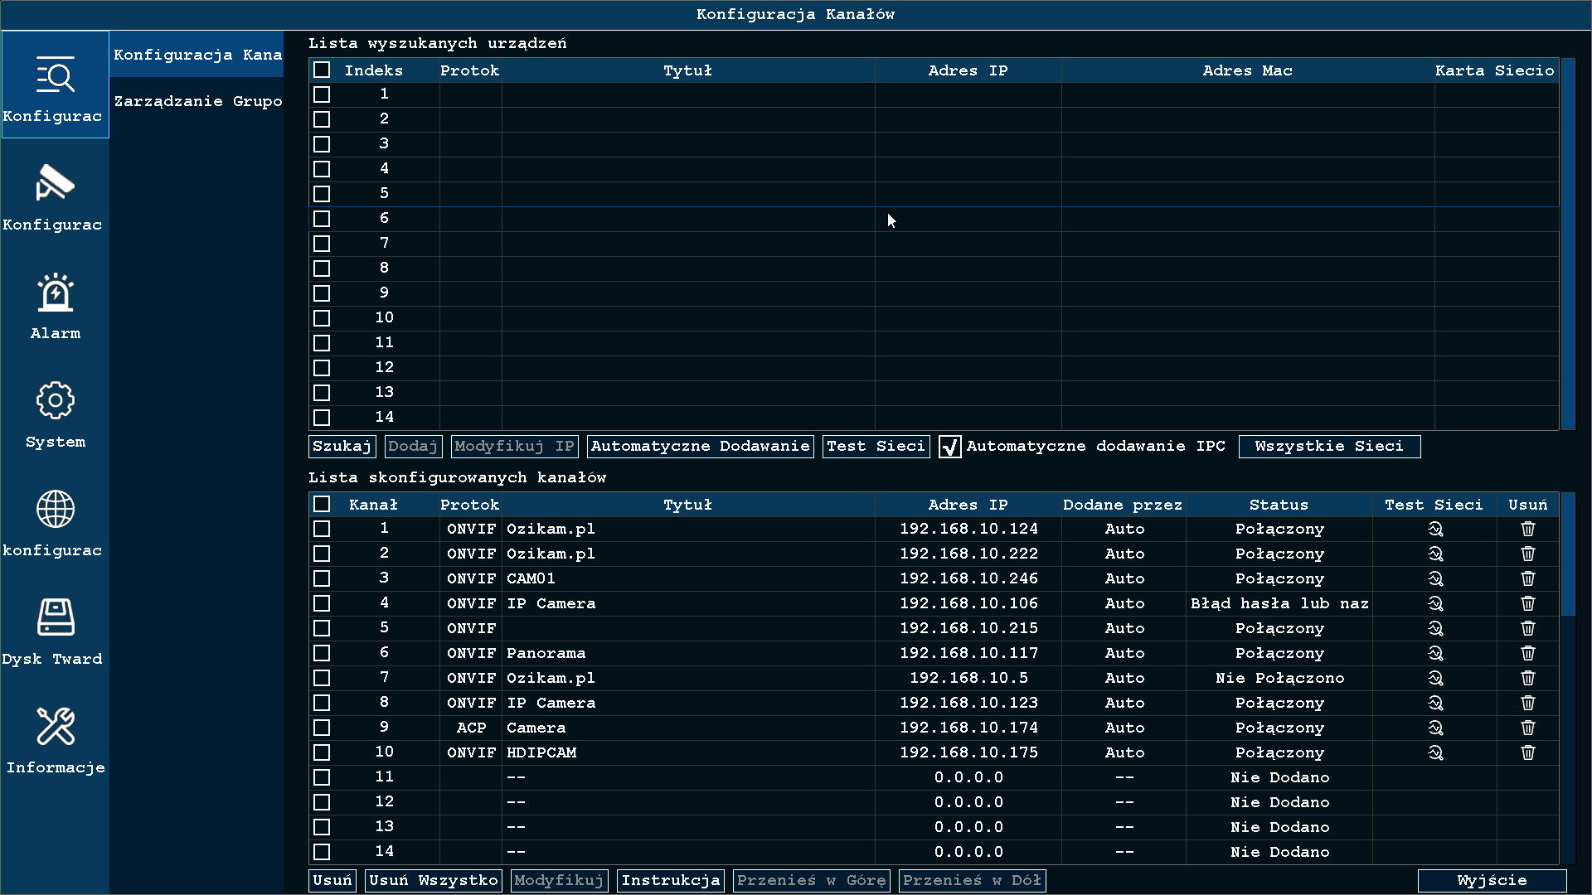Open Instrukcja button
The image size is (1592, 895).
[670, 880]
